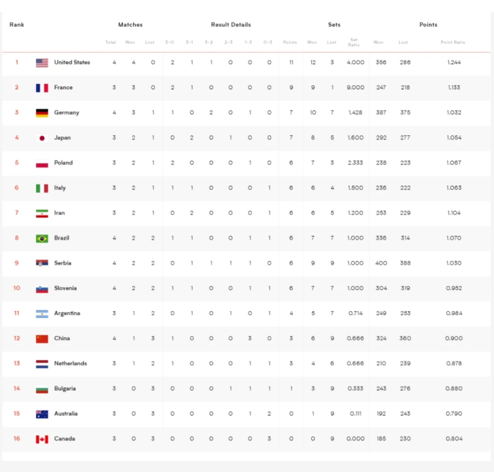Image resolution: width=494 pixels, height=472 pixels.
Task: Click the Point Ratio column header
Action: (x=453, y=42)
